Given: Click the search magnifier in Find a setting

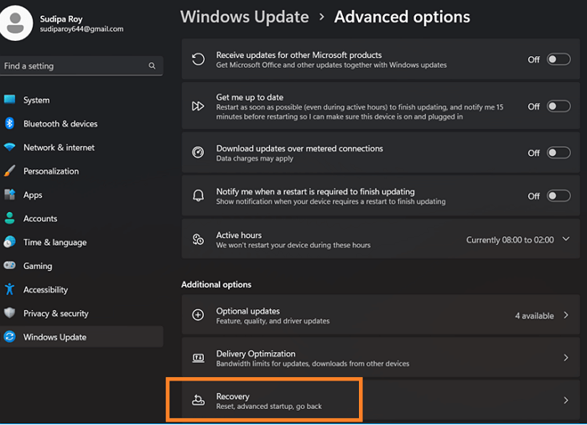Looking at the screenshot, I should click(x=152, y=65).
